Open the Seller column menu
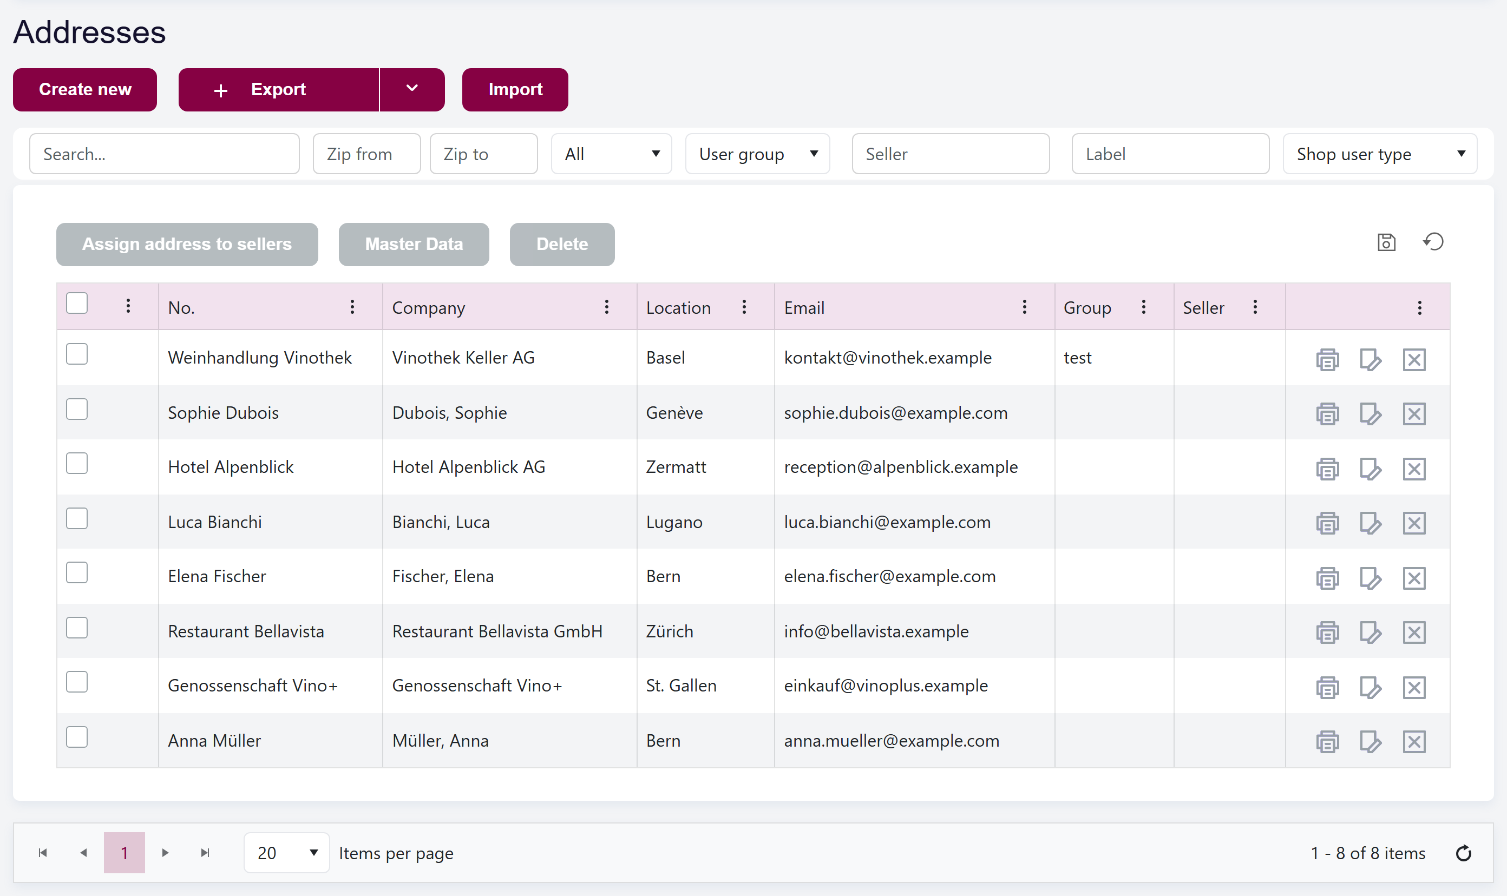Screen dimensions: 1507x896 [1255, 307]
